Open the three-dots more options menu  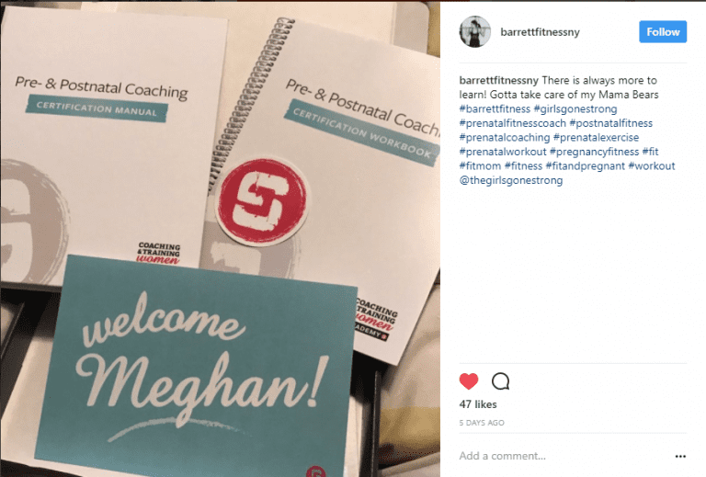(680, 456)
